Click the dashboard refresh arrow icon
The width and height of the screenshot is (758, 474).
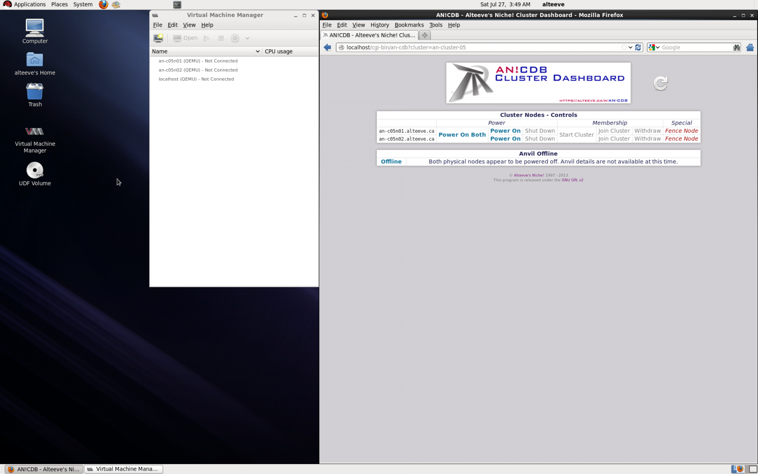tap(660, 83)
